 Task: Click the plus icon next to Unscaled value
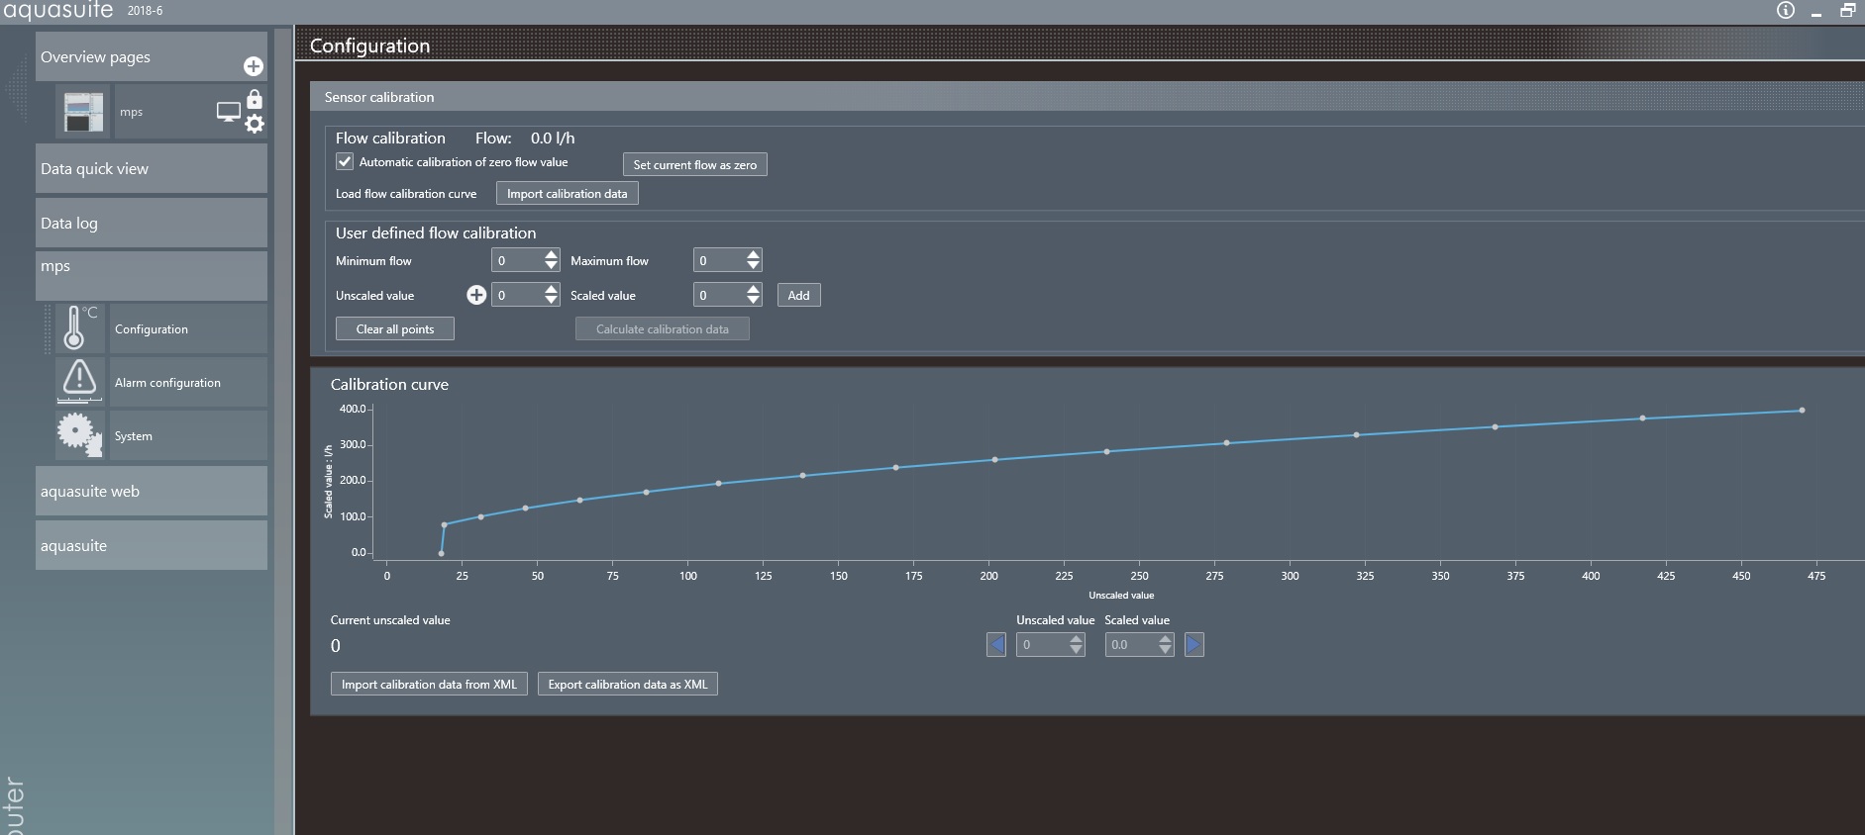476,295
